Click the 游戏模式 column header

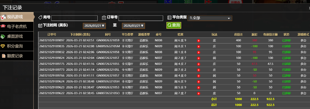[303, 34]
